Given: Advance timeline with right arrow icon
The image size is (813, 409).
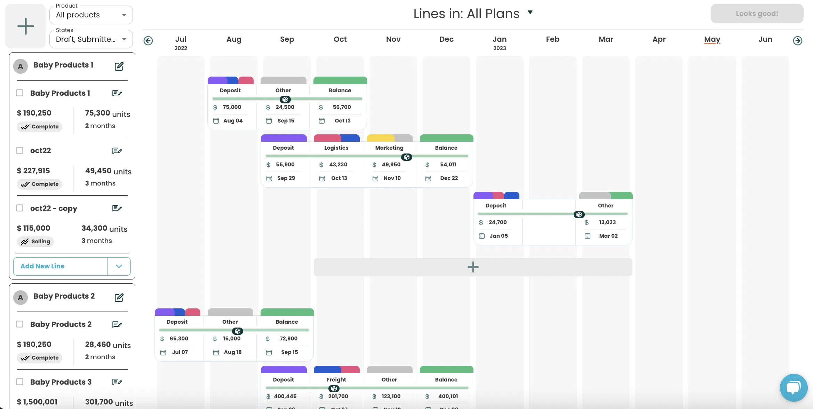Looking at the screenshot, I should click(797, 41).
